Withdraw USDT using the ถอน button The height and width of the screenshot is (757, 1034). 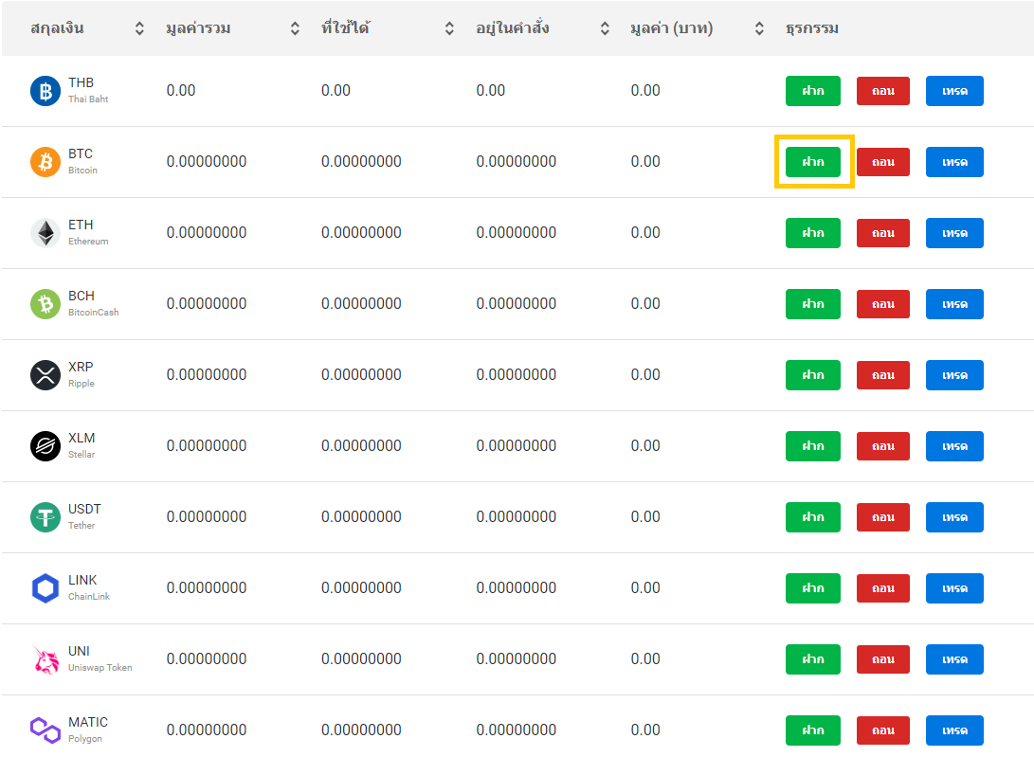[883, 517]
